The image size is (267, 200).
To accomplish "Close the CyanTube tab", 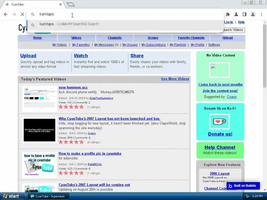I will (x=60, y=4).
